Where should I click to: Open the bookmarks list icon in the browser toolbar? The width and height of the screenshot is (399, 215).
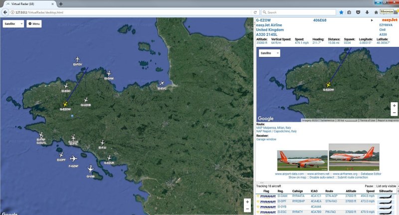pos(350,12)
